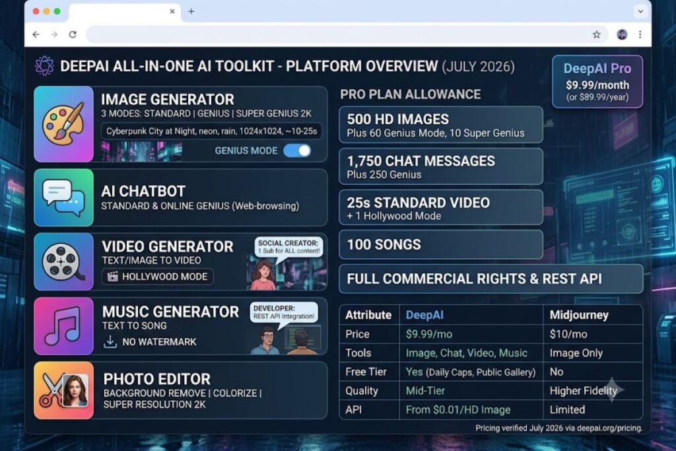
Task: Click the No Watermark download icon
Action: click(x=110, y=341)
